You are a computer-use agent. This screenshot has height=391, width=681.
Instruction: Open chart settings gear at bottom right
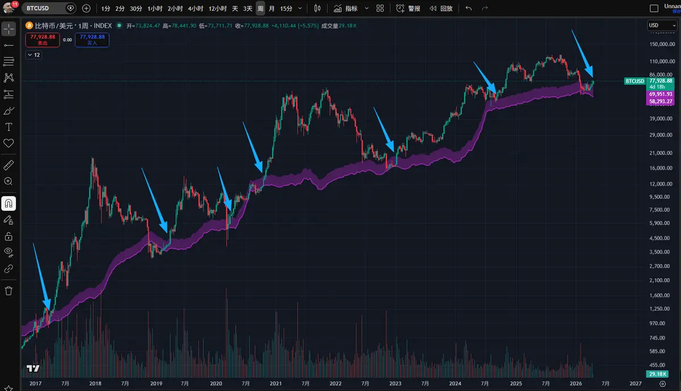[x=662, y=384]
